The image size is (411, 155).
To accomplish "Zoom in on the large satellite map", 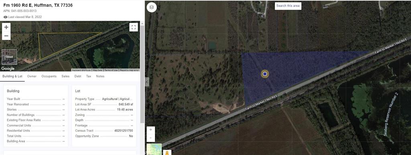I will pyautogui.click(x=151, y=130).
